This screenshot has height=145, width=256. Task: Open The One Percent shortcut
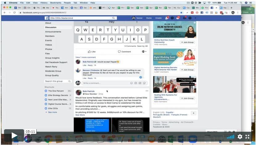56,91
